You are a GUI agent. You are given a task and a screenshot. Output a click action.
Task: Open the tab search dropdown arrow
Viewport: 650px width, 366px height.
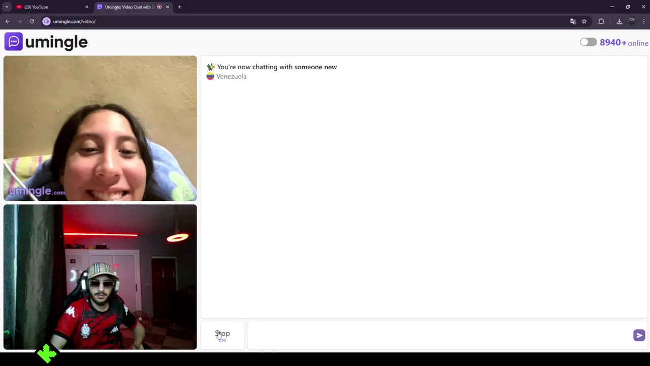7,7
